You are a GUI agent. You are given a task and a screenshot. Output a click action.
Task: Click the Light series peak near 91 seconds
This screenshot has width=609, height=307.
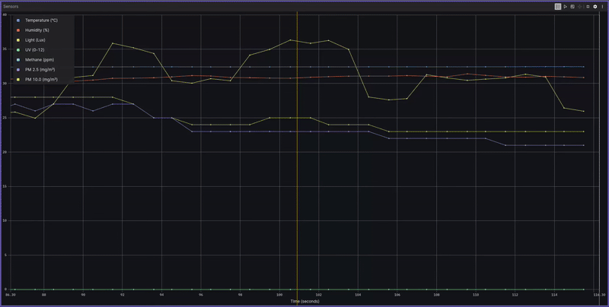(x=113, y=43)
